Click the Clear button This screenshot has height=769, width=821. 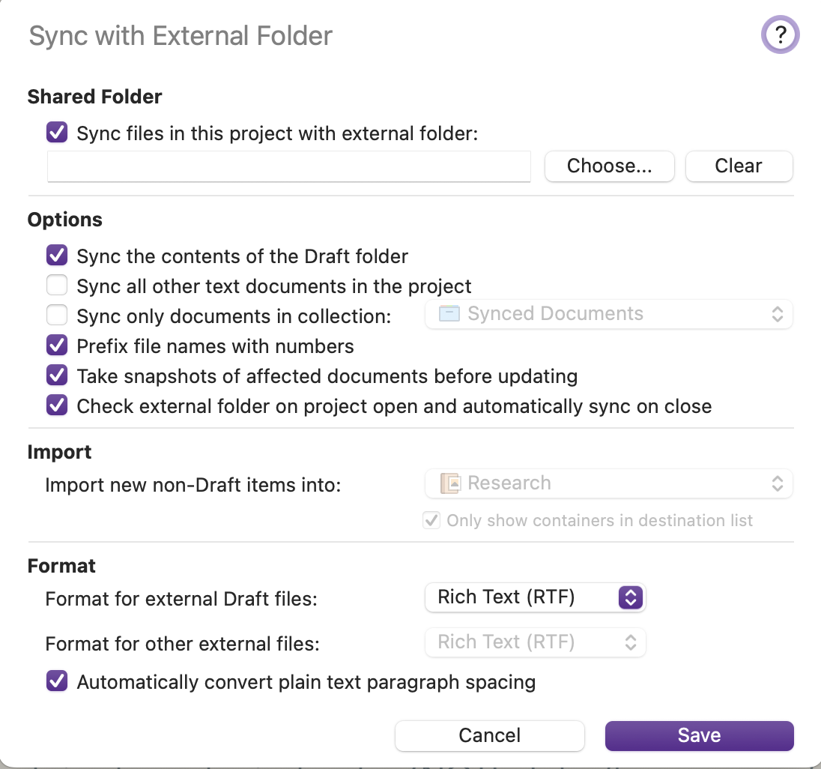click(739, 166)
